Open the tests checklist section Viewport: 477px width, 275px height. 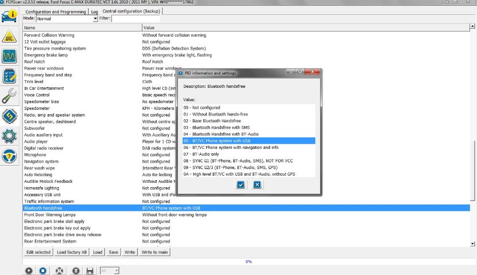pos(10,76)
